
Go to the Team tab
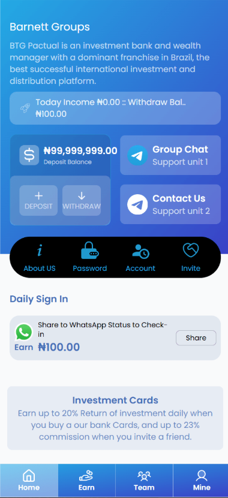(x=144, y=480)
